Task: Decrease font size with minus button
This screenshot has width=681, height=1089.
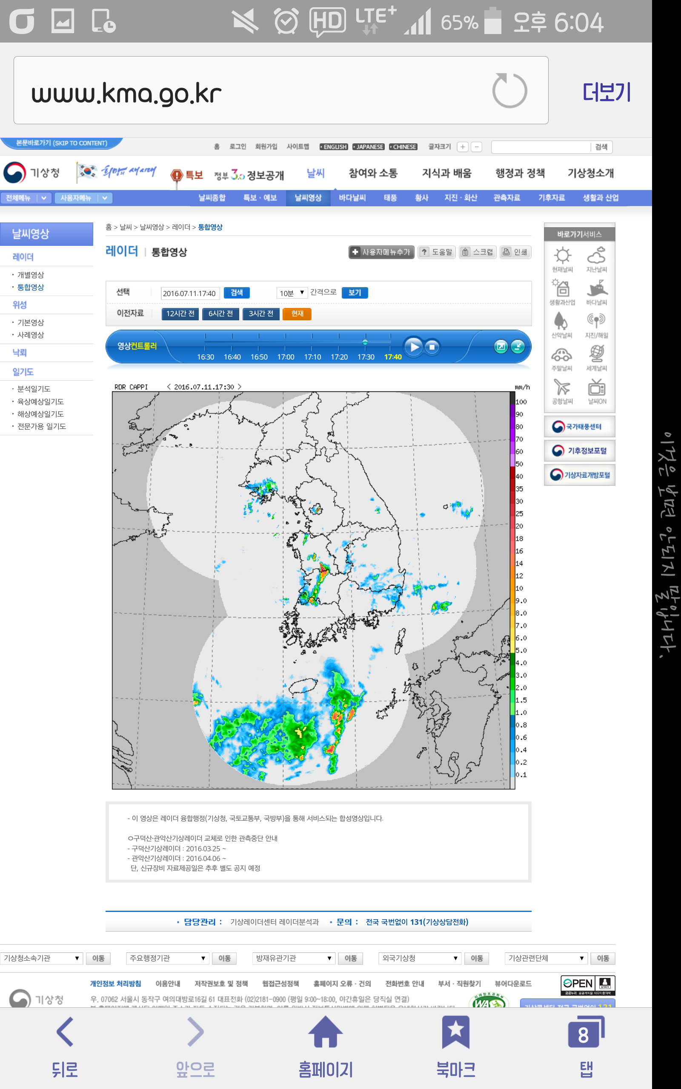Action: (477, 147)
